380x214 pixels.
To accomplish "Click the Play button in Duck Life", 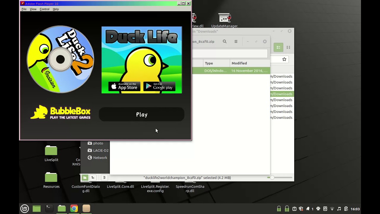I will [x=142, y=114].
